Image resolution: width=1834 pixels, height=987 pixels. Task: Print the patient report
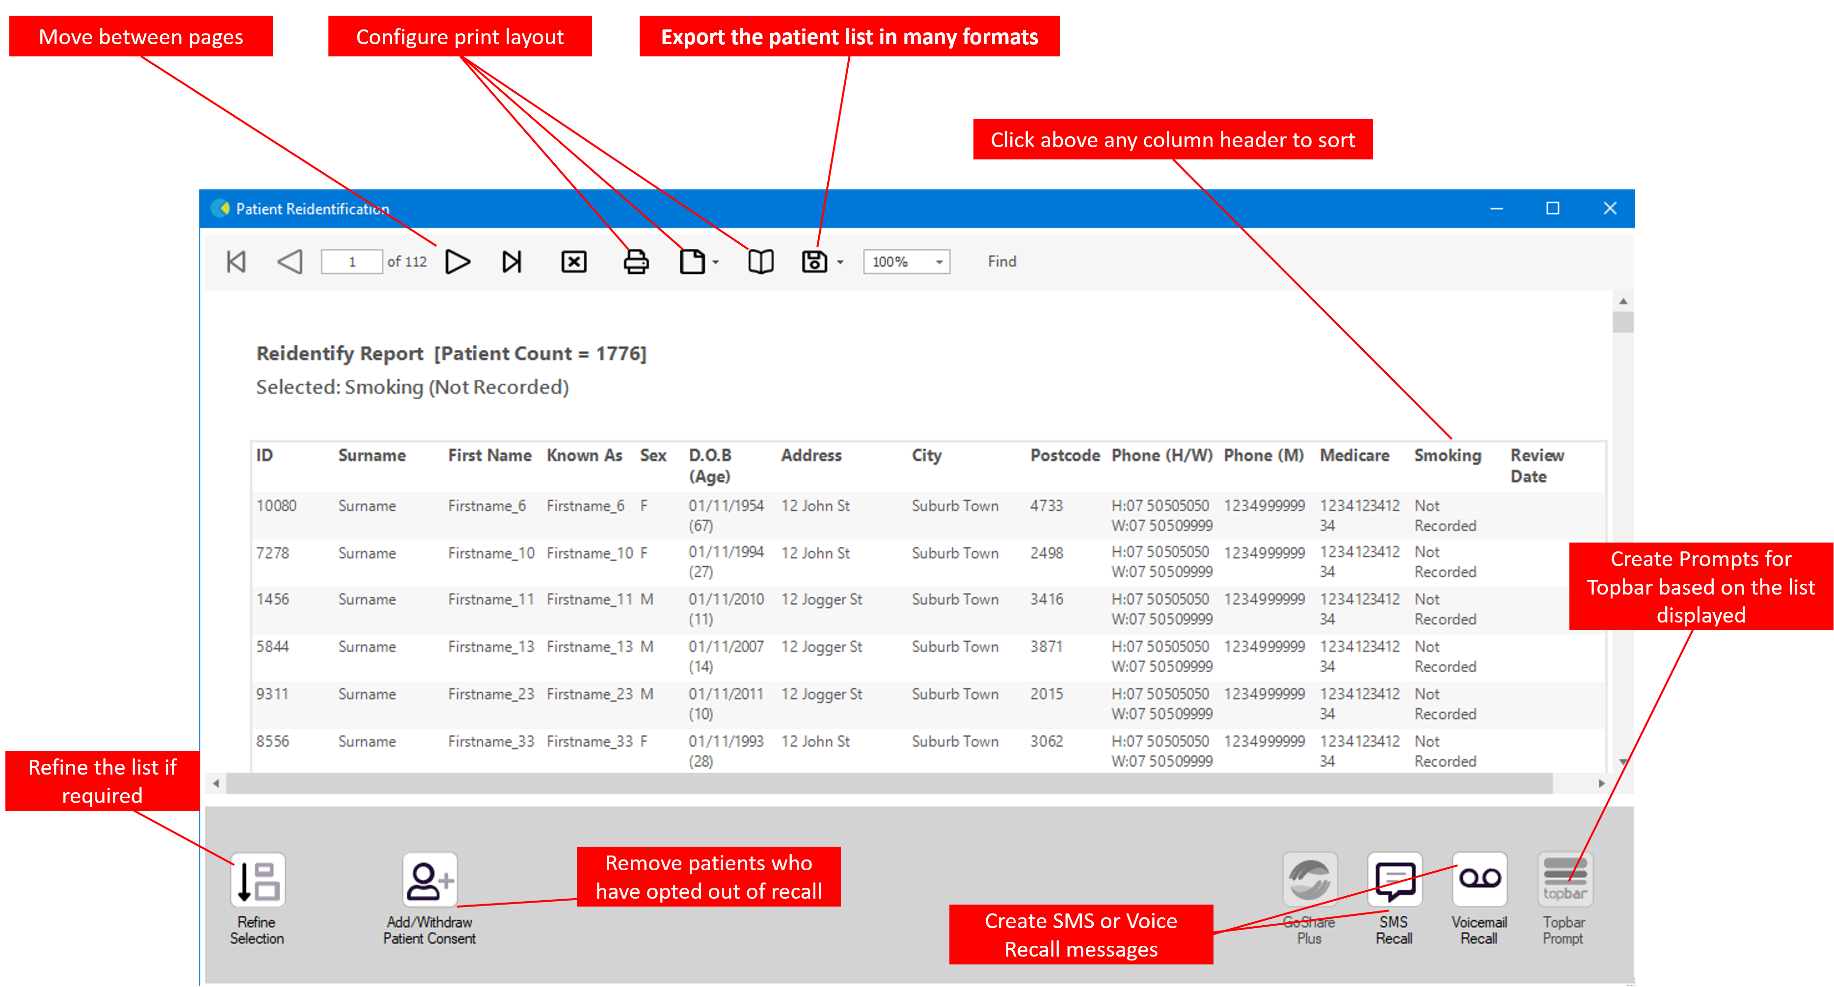pyautogui.click(x=636, y=262)
